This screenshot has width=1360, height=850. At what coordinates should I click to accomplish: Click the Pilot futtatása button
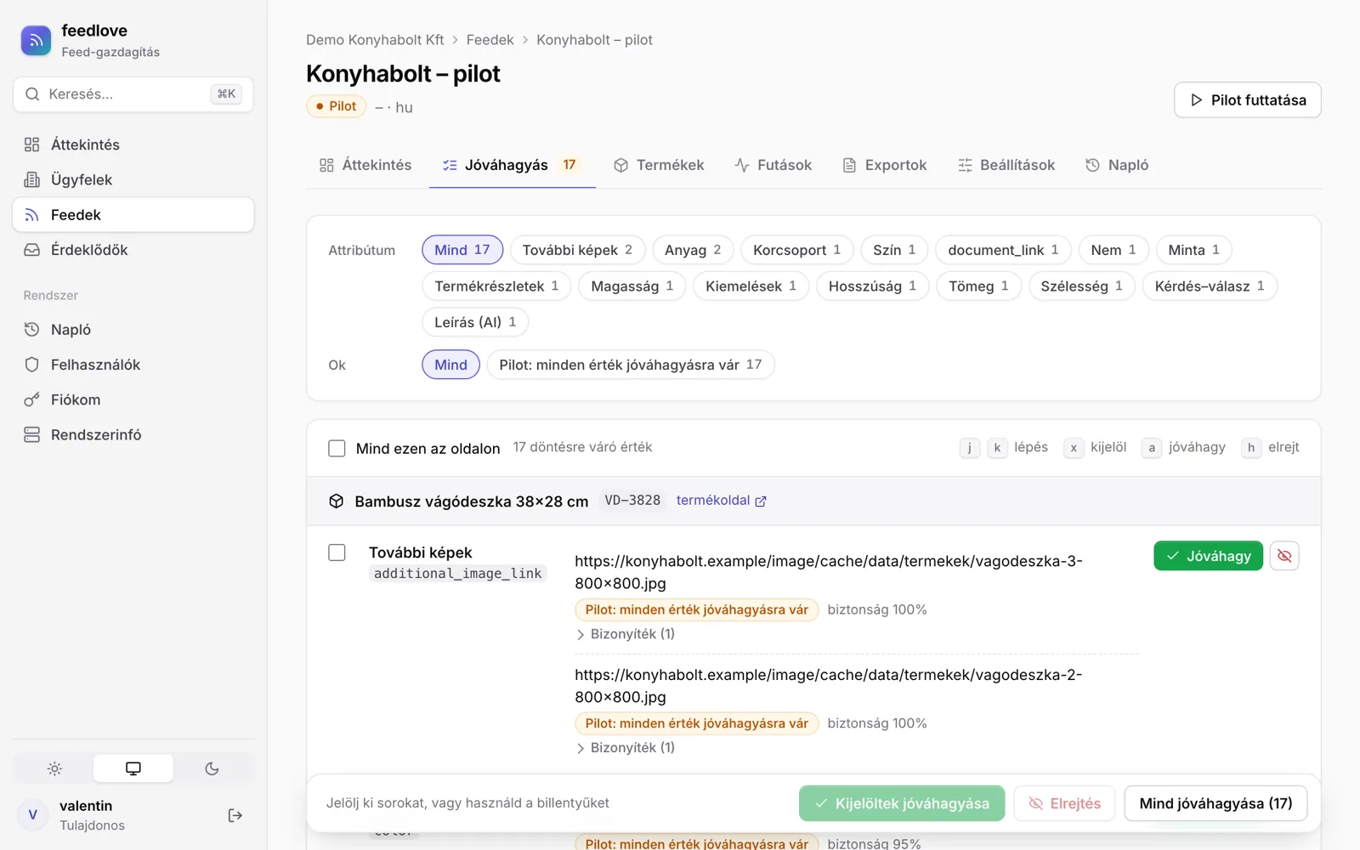coord(1247,100)
